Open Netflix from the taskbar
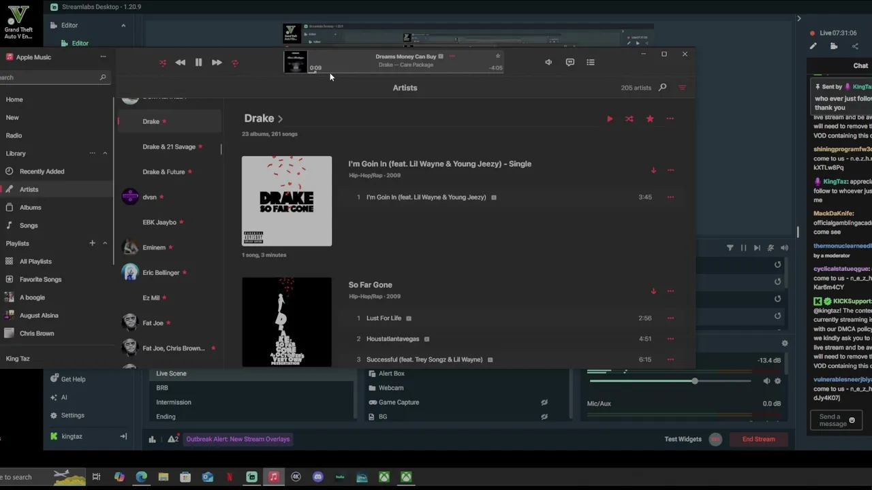The image size is (872, 490). point(230,477)
